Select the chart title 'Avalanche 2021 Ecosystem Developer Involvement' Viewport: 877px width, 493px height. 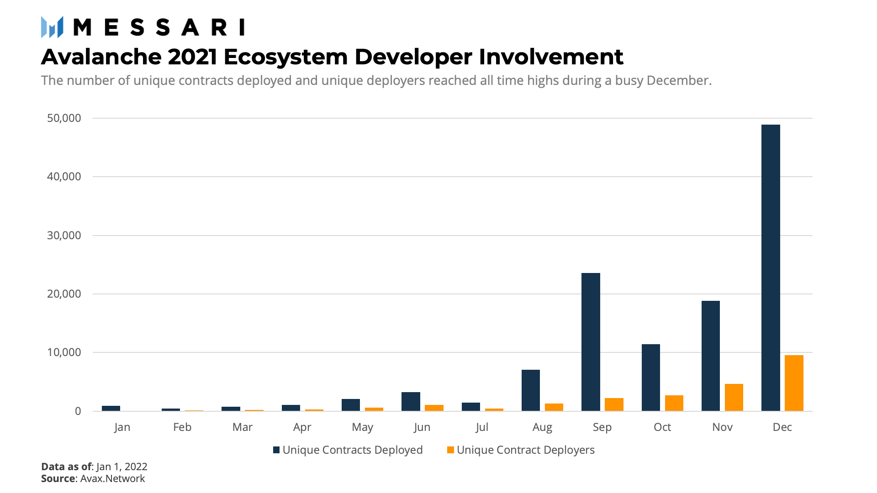tap(332, 57)
